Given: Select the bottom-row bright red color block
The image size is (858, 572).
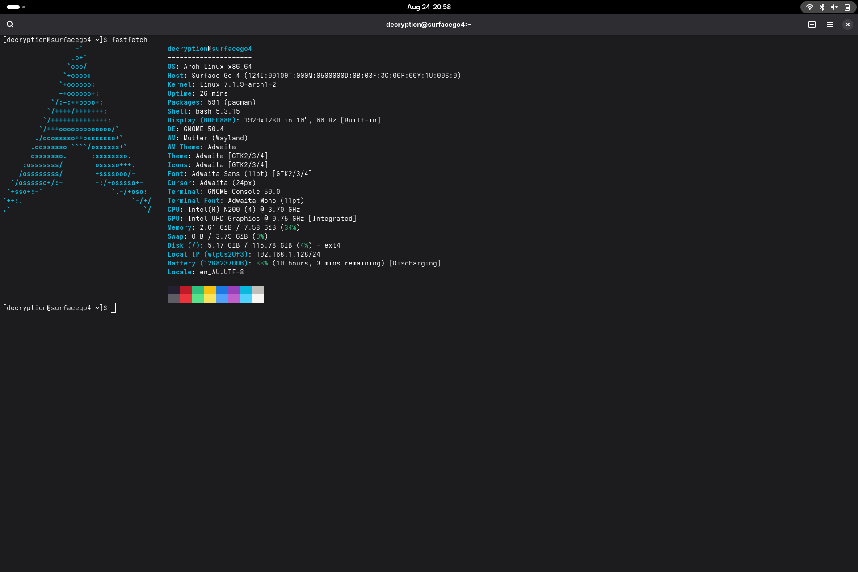Looking at the screenshot, I should (185, 299).
